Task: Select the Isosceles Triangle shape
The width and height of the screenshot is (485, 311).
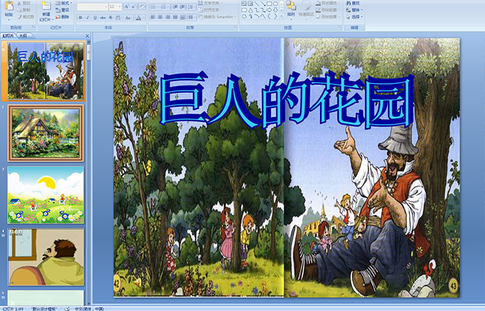Action: (x=251, y=10)
